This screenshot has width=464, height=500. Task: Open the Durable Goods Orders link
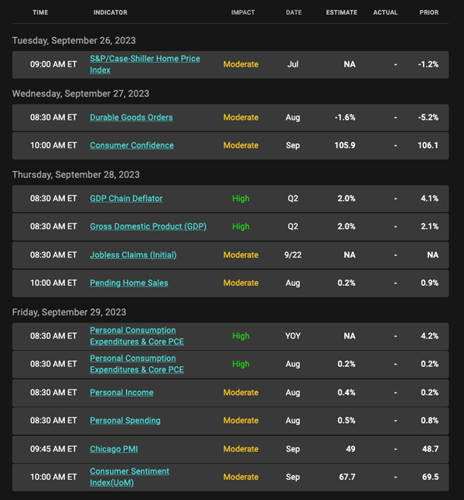pyautogui.click(x=131, y=117)
